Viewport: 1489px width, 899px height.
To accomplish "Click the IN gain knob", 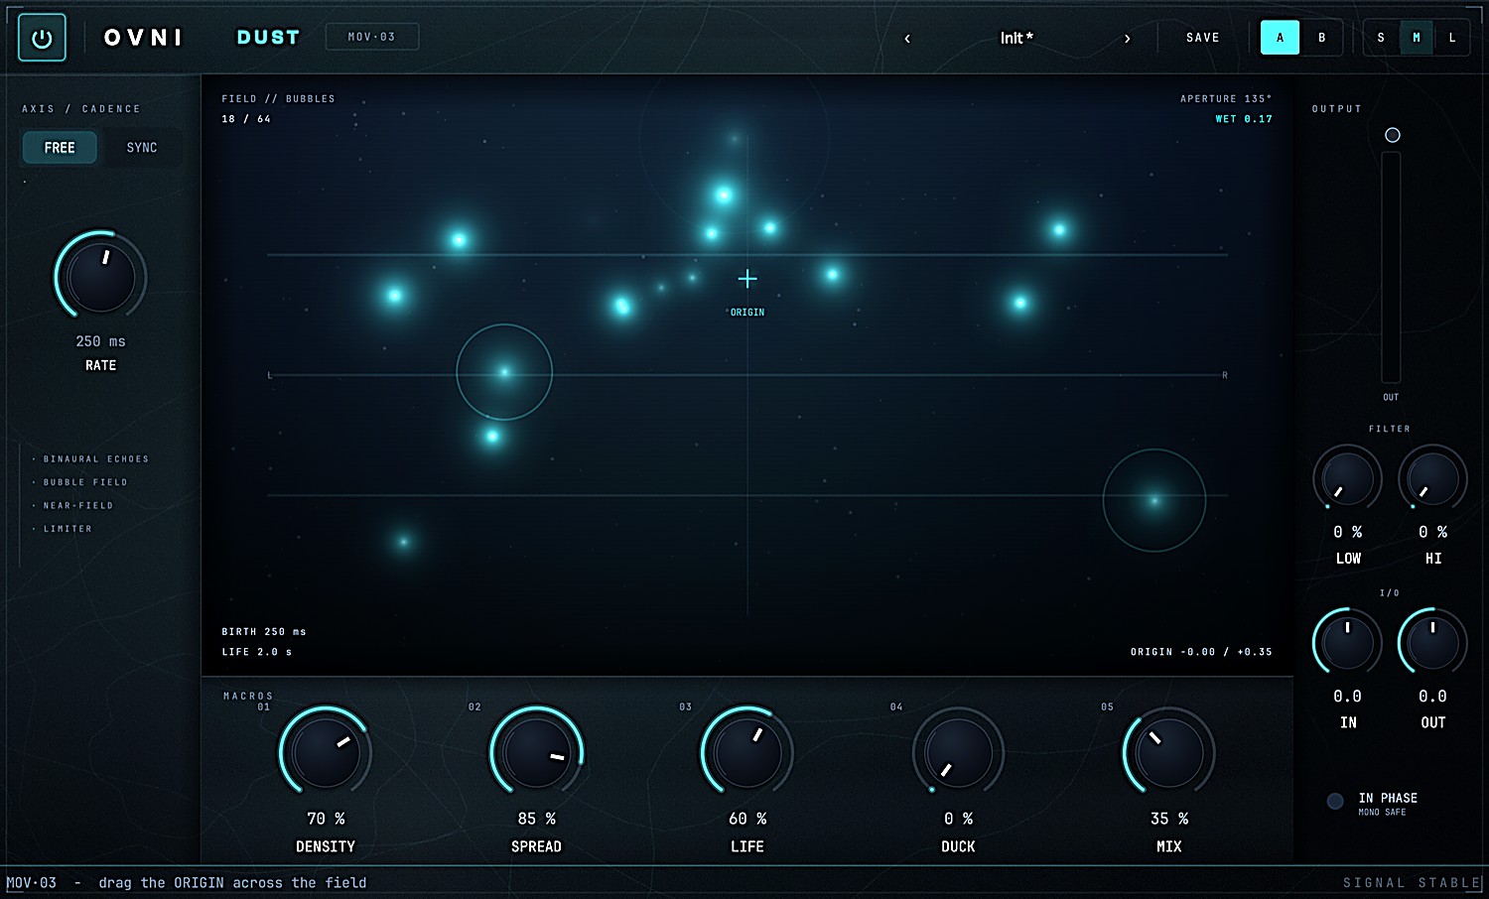I will point(1347,642).
